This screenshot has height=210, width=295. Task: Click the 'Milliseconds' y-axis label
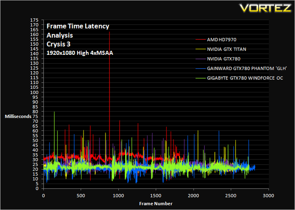pyautogui.click(x=18, y=116)
